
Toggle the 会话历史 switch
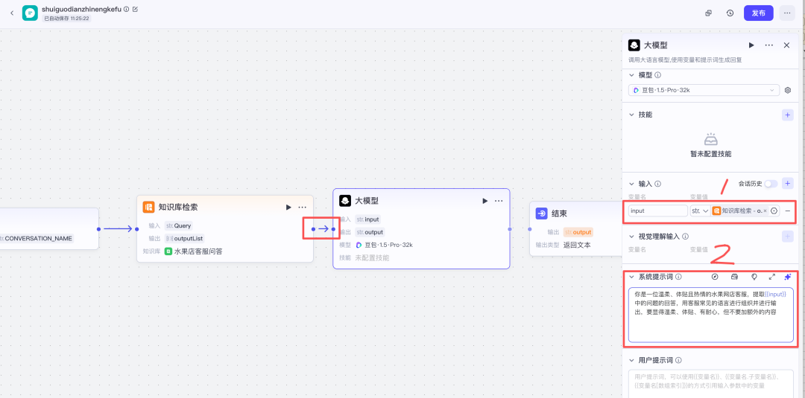click(771, 183)
